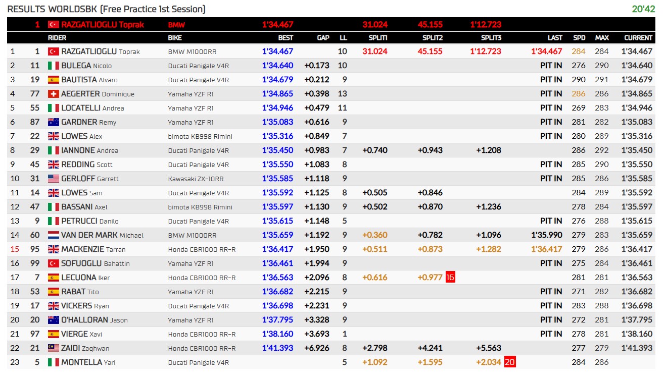
Task: Click the LAST column header
Action: point(555,38)
